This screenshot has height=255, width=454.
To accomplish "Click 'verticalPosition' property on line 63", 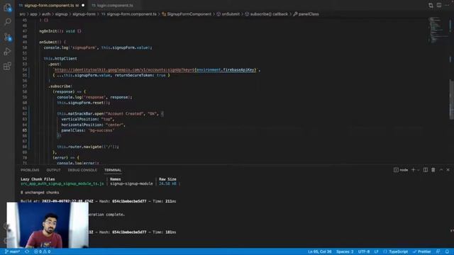I will pos(79,119).
